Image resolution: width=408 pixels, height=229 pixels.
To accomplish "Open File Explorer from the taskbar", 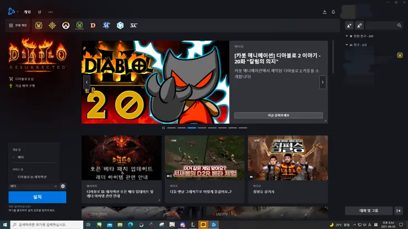I will click(120, 225).
